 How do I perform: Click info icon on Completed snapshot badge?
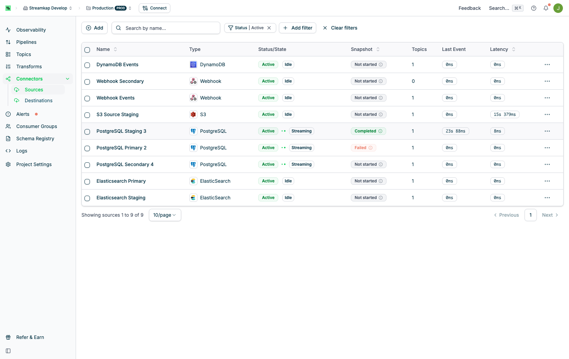pos(380,131)
